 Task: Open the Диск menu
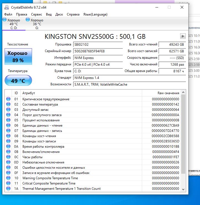[59, 14]
